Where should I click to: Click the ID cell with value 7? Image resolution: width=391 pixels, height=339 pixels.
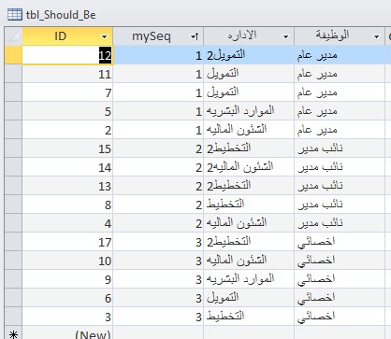click(x=67, y=92)
